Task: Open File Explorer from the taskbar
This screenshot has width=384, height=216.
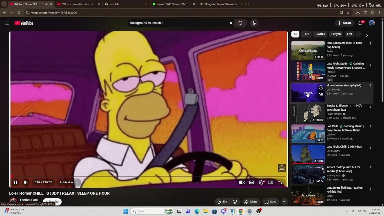Action: tap(205, 211)
